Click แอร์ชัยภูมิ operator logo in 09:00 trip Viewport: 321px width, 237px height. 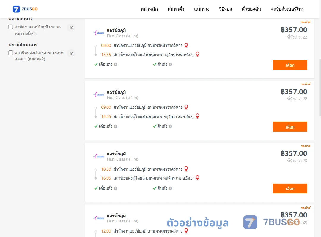click(x=99, y=95)
